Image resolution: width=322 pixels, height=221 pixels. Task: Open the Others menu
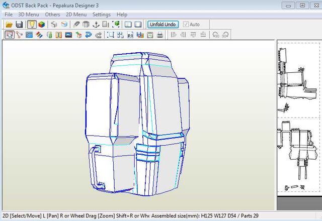[x=52, y=15]
